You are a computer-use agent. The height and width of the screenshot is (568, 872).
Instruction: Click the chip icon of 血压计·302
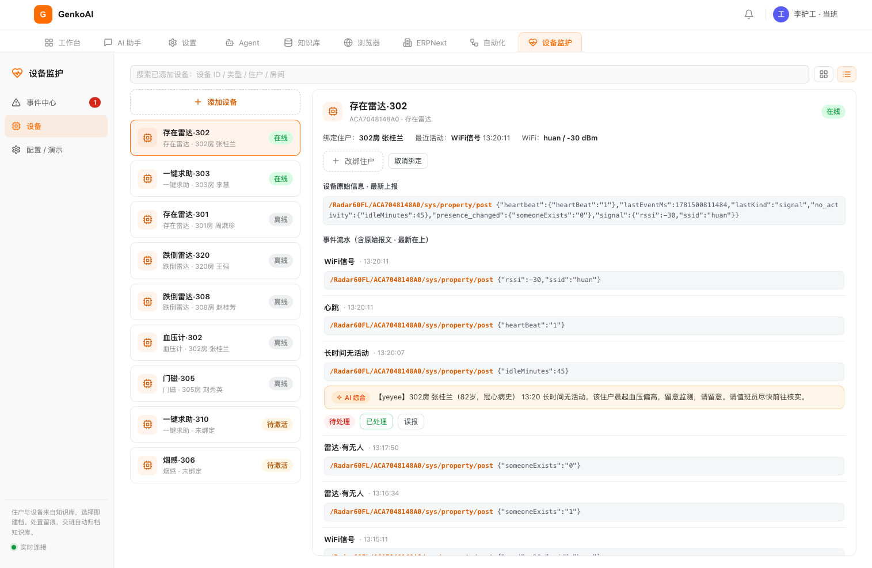pyautogui.click(x=147, y=342)
